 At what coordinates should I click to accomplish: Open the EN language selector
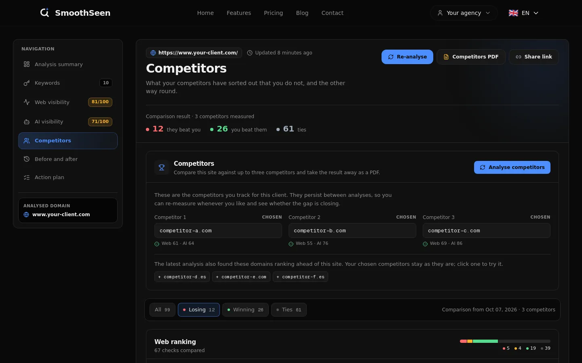[x=523, y=13]
